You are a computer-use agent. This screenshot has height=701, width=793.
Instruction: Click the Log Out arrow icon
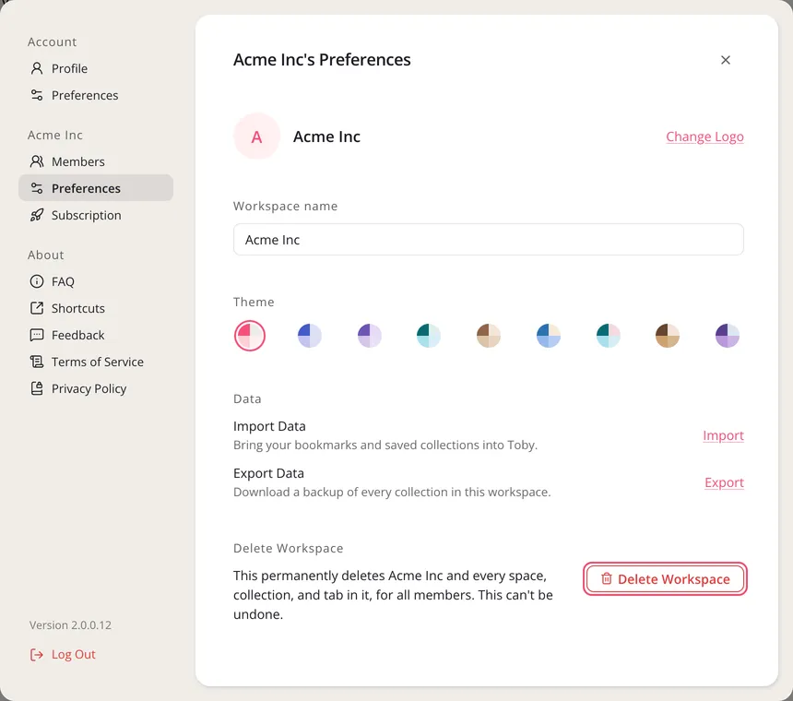pos(37,655)
